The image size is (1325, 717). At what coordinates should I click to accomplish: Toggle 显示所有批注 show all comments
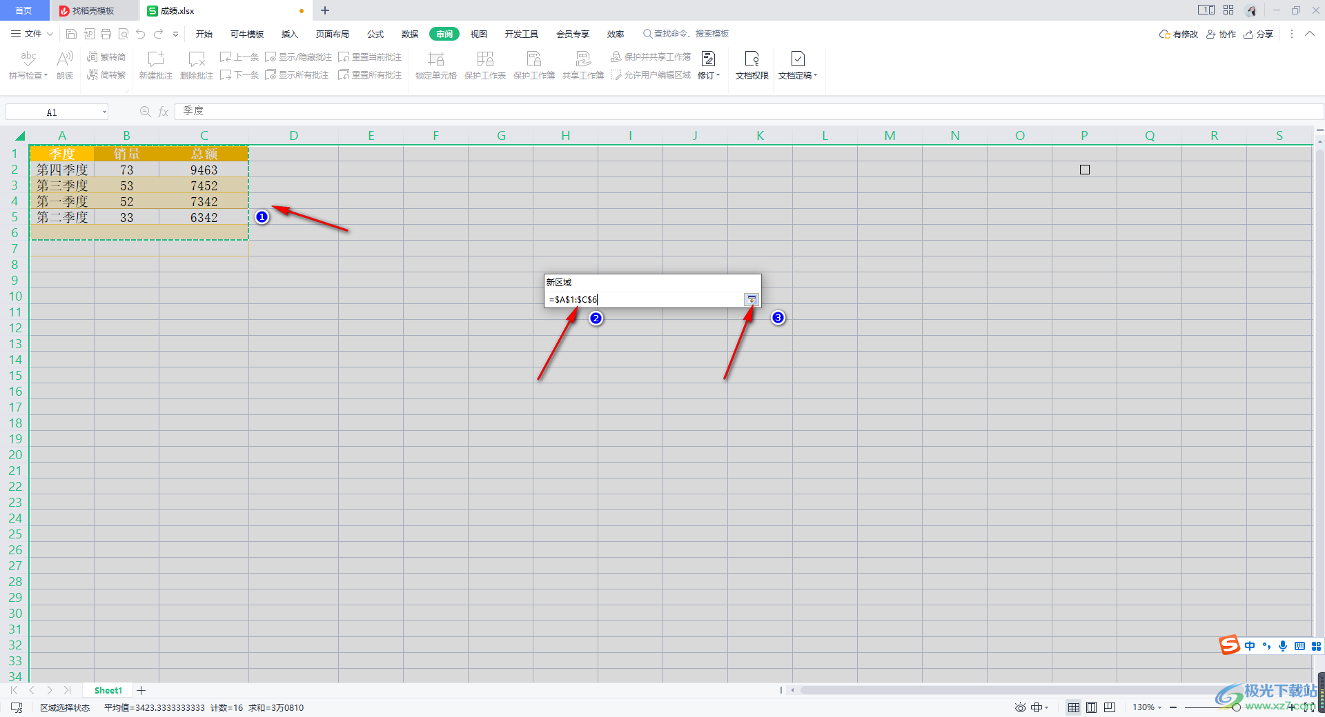click(297, 74)
